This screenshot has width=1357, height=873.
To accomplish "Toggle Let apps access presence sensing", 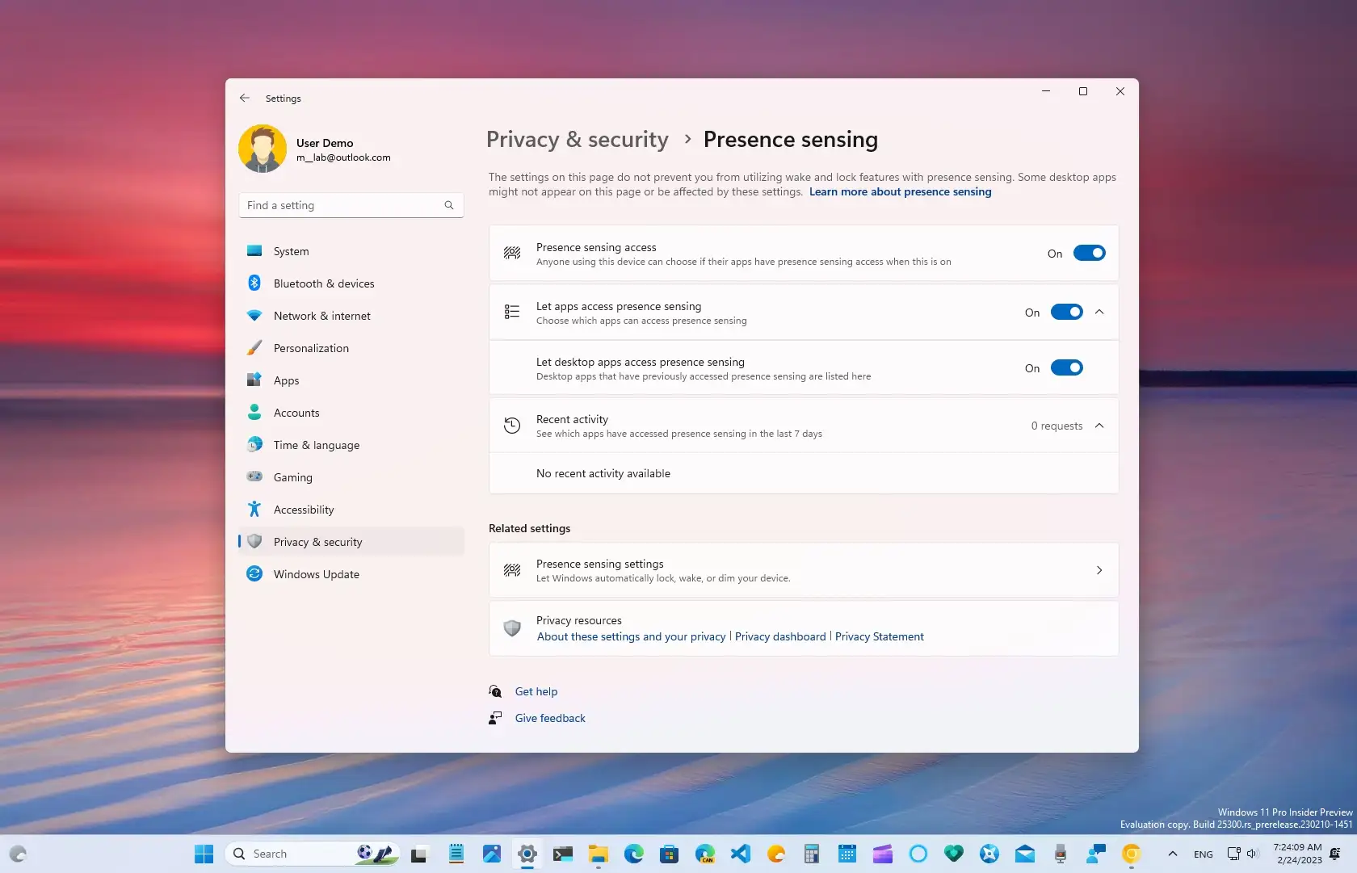I will point(1066,312).
